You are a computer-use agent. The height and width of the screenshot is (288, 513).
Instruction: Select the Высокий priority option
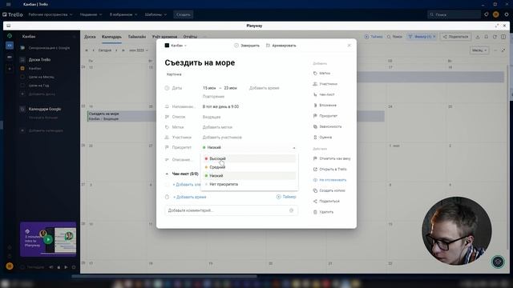(x=249, y=158)
